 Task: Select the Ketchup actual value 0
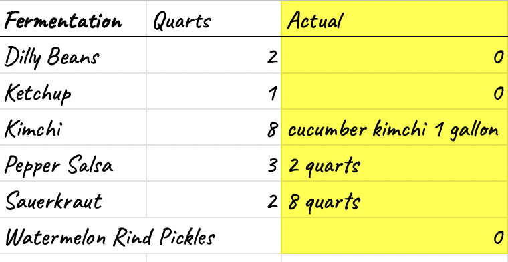[x=394, y=92]
